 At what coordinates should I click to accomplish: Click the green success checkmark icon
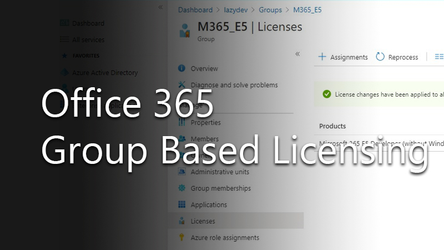326,94
